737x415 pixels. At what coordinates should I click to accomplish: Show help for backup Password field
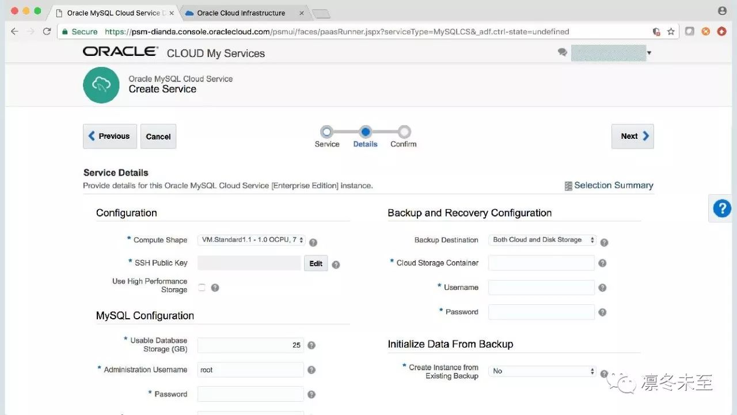coord(602,312)
